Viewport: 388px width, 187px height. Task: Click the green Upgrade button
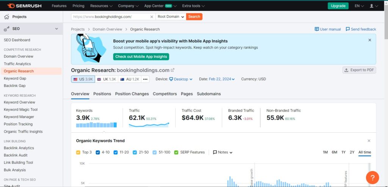click(338, 6)
